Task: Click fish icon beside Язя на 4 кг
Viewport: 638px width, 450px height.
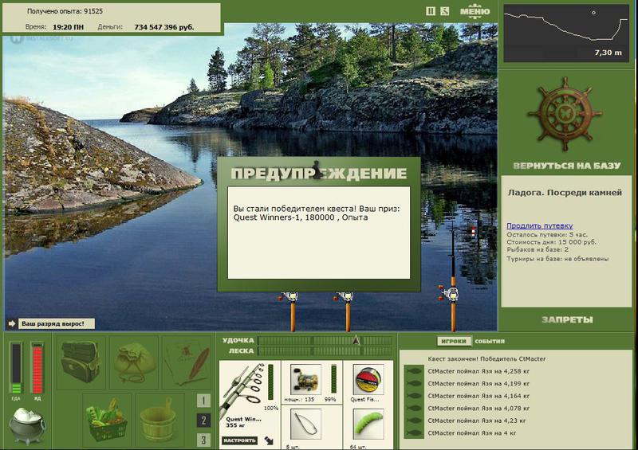Action: 414,433
